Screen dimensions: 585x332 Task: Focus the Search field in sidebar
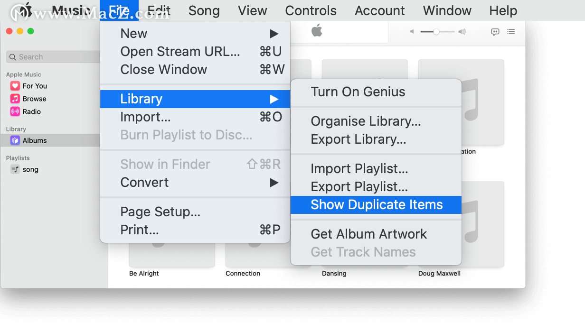pyautogui.click(x=53, y=57)
